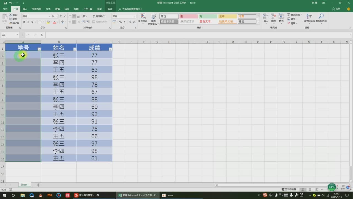Click the Delete cells (删除) icon
The image size is (353, 199).
coord(273,16)
